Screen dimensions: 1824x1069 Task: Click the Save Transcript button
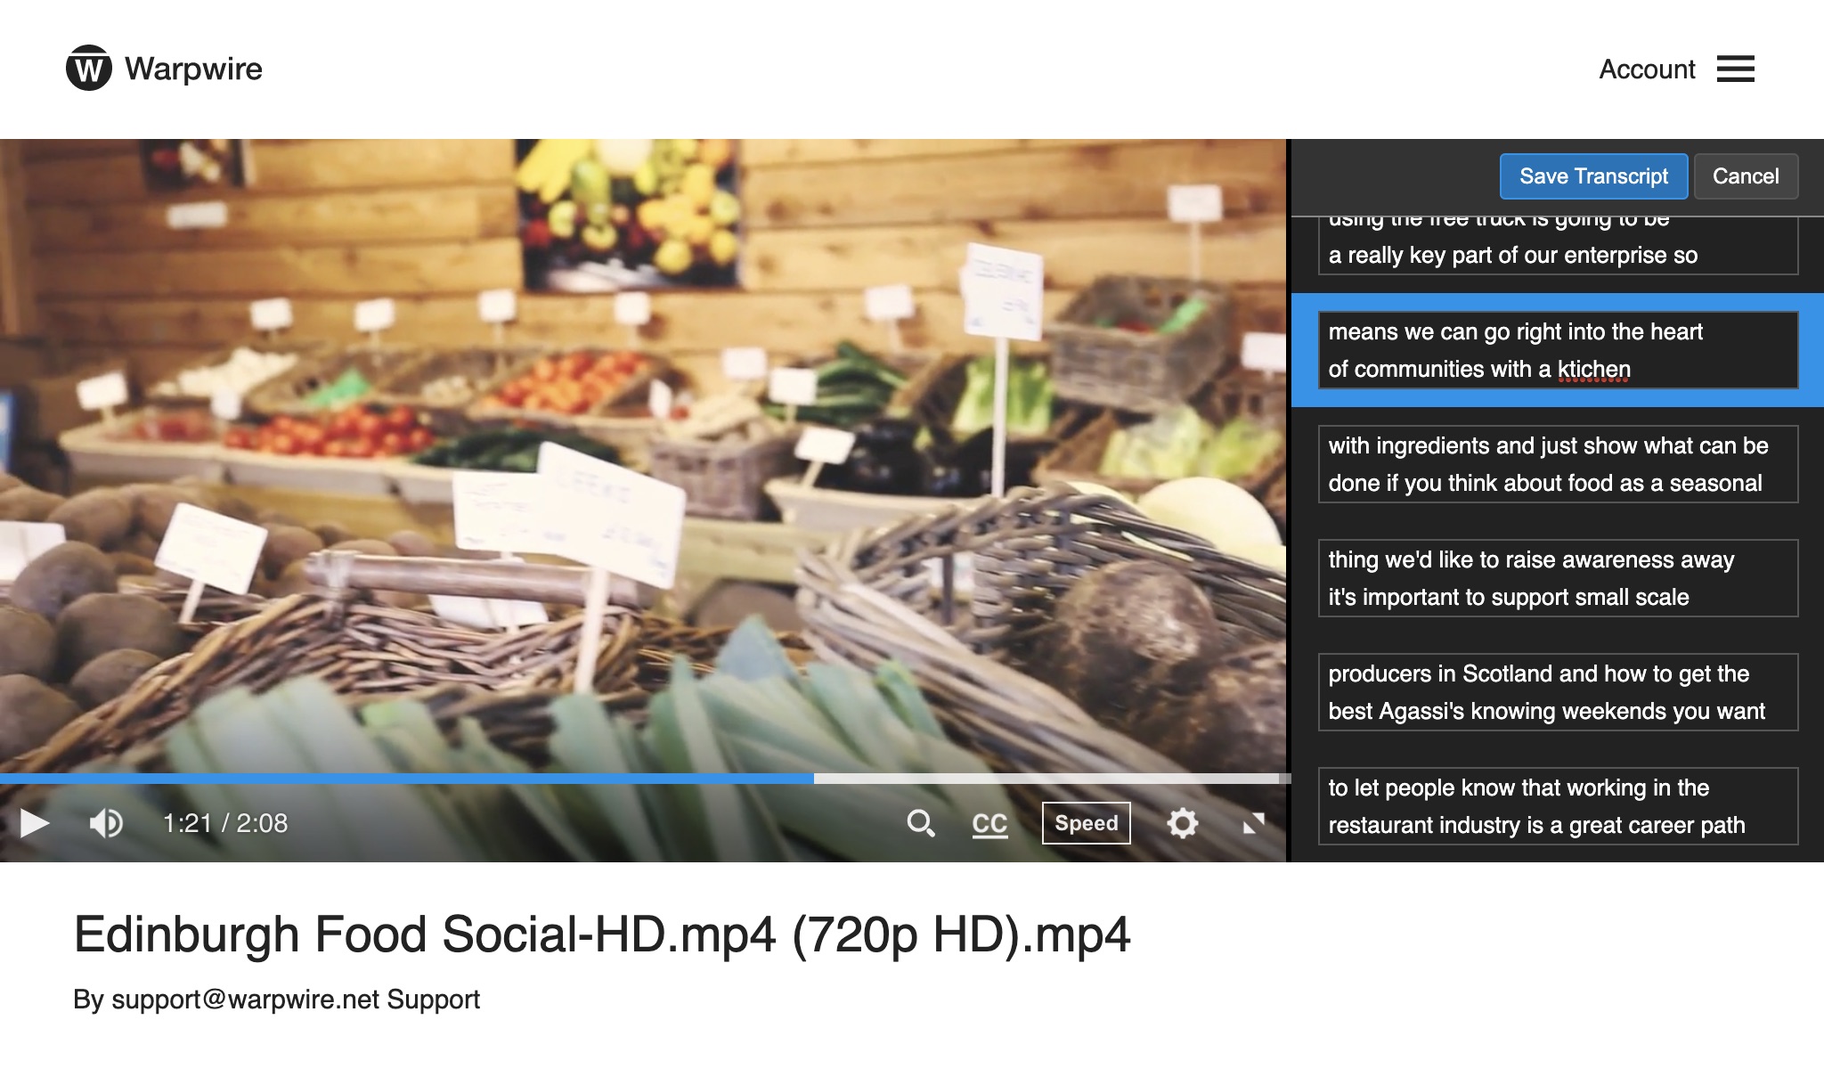click(1592, 176)
